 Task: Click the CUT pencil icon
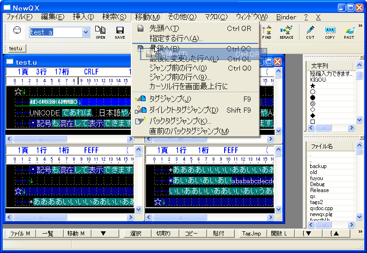click(310, 32)
